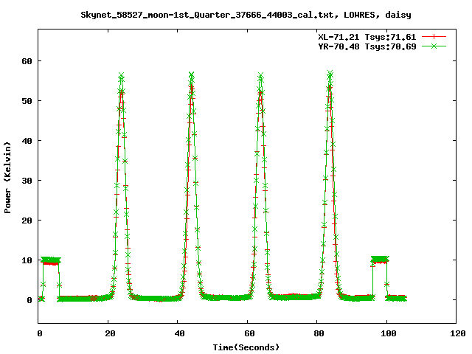The width and height of the screenshot is (472, 354).
Task: Click the plot title ending with 'LOWRES, daisy'
Action: (246, 15)
